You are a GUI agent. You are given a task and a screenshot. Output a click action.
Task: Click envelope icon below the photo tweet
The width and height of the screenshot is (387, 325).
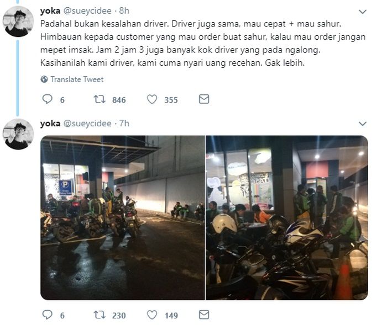point(204,315)
